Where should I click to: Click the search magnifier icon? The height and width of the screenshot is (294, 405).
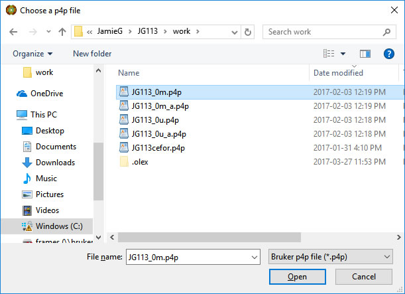[x=386, y=32]
